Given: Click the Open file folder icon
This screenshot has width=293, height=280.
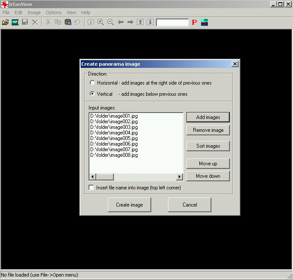Looking at the screenshot, I should point(5,22).
